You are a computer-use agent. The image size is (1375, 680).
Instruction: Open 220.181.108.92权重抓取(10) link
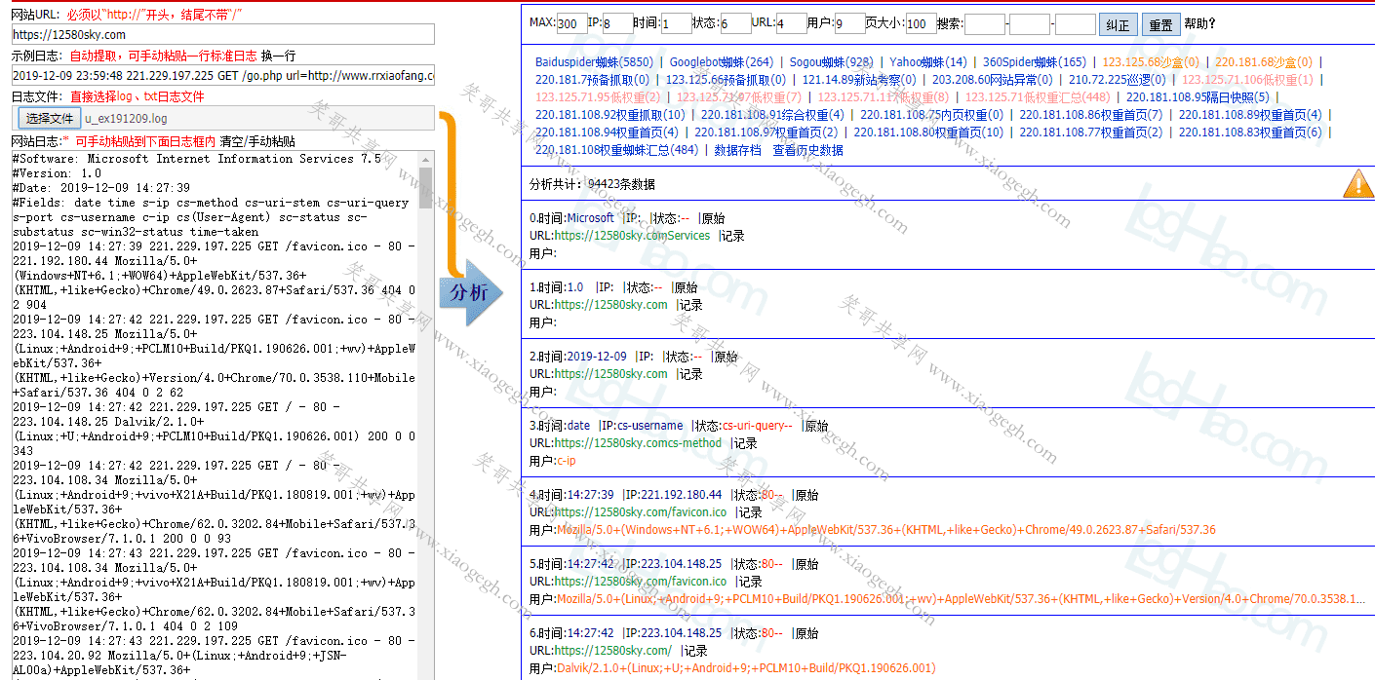coord(610,114)
